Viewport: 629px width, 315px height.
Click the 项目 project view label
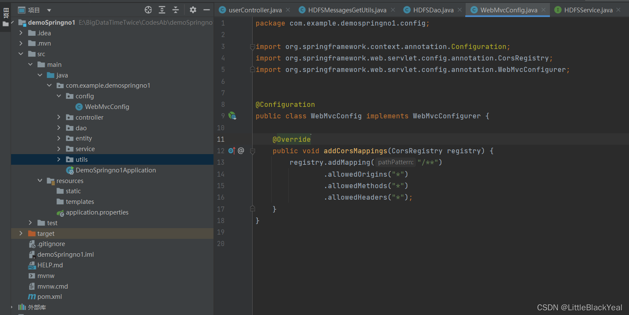click(x=34, y=10)
